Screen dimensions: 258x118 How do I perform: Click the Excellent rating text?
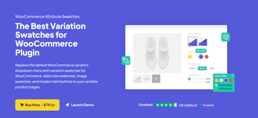click(146, 105)
